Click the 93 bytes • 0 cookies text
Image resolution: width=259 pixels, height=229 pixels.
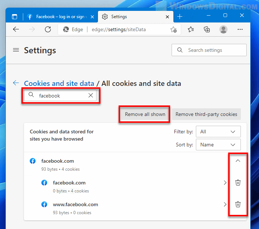72,213
